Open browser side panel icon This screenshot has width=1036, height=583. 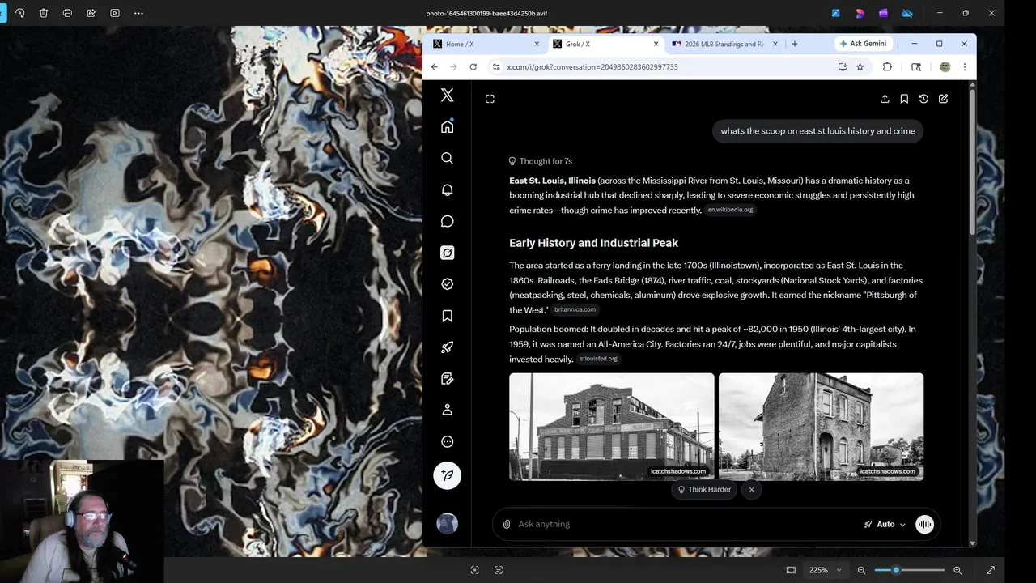tap(916, 67)
